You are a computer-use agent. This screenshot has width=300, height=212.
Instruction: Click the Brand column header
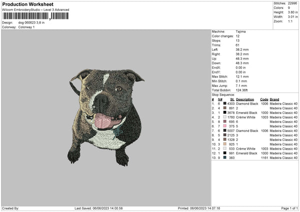pos(274,99)
